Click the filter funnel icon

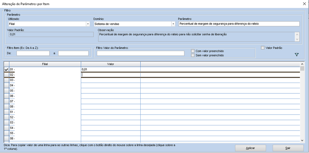point(297,55)
